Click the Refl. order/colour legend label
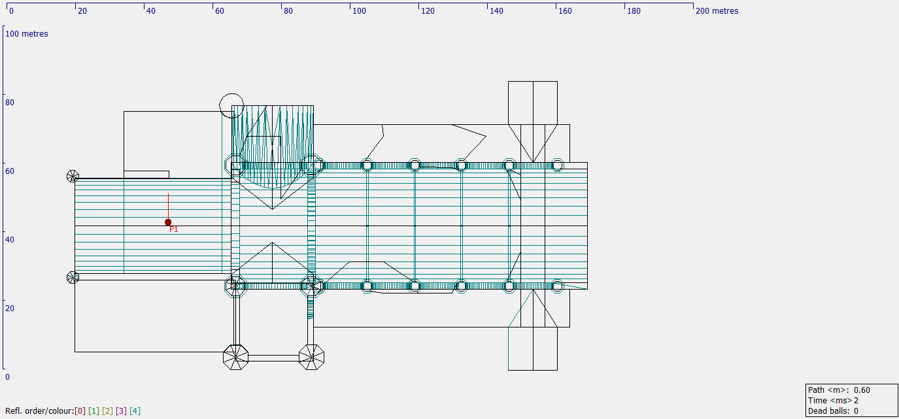 tap(39, 411)
